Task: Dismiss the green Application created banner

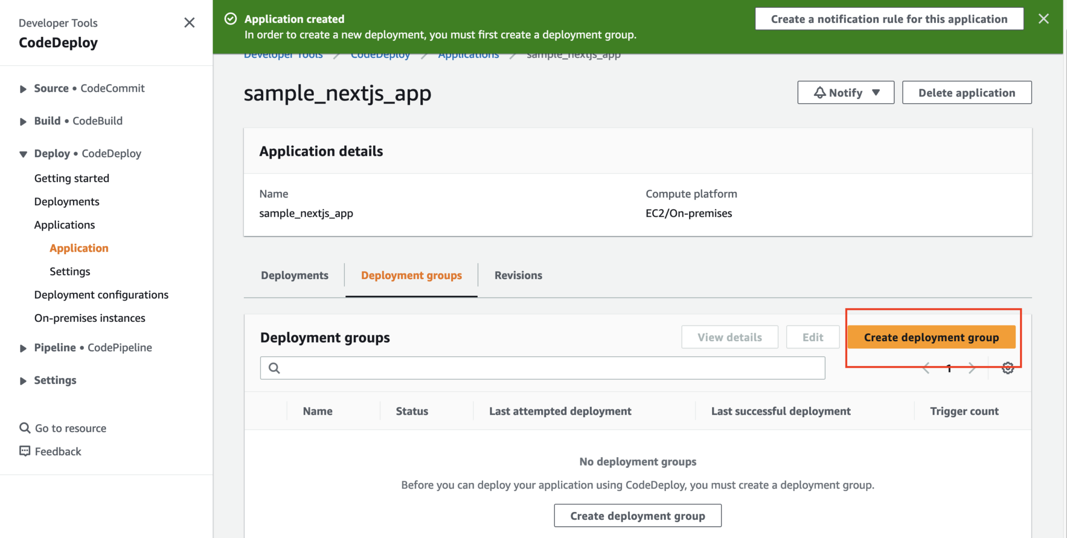Action: (x=1044, y=19)
